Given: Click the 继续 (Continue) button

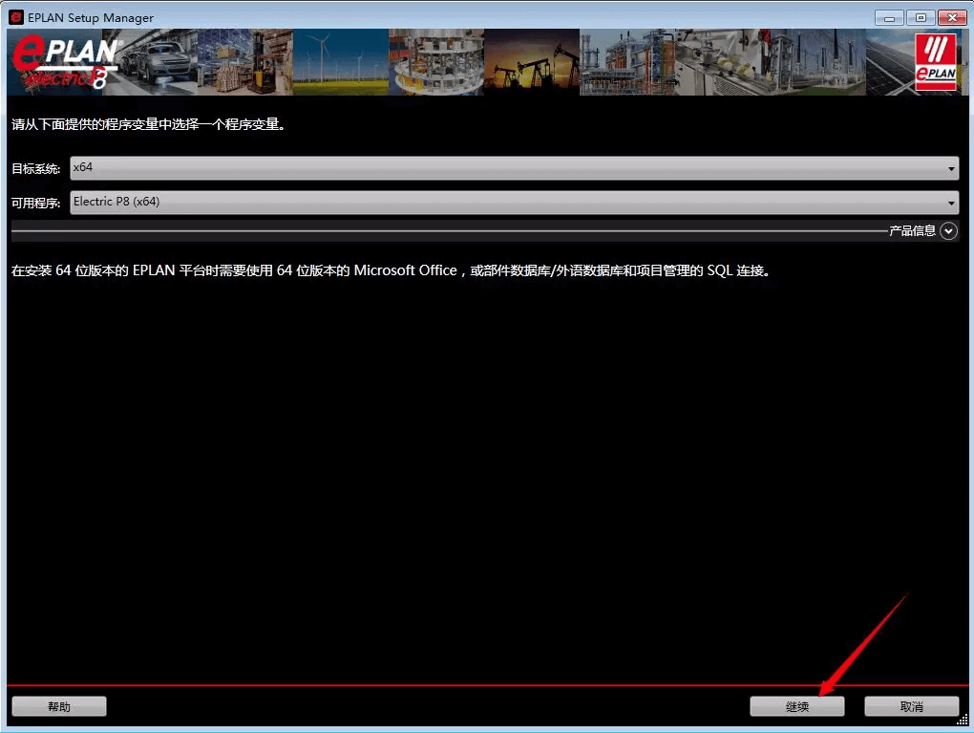Looking at the screenshot, I should (796, 706).
